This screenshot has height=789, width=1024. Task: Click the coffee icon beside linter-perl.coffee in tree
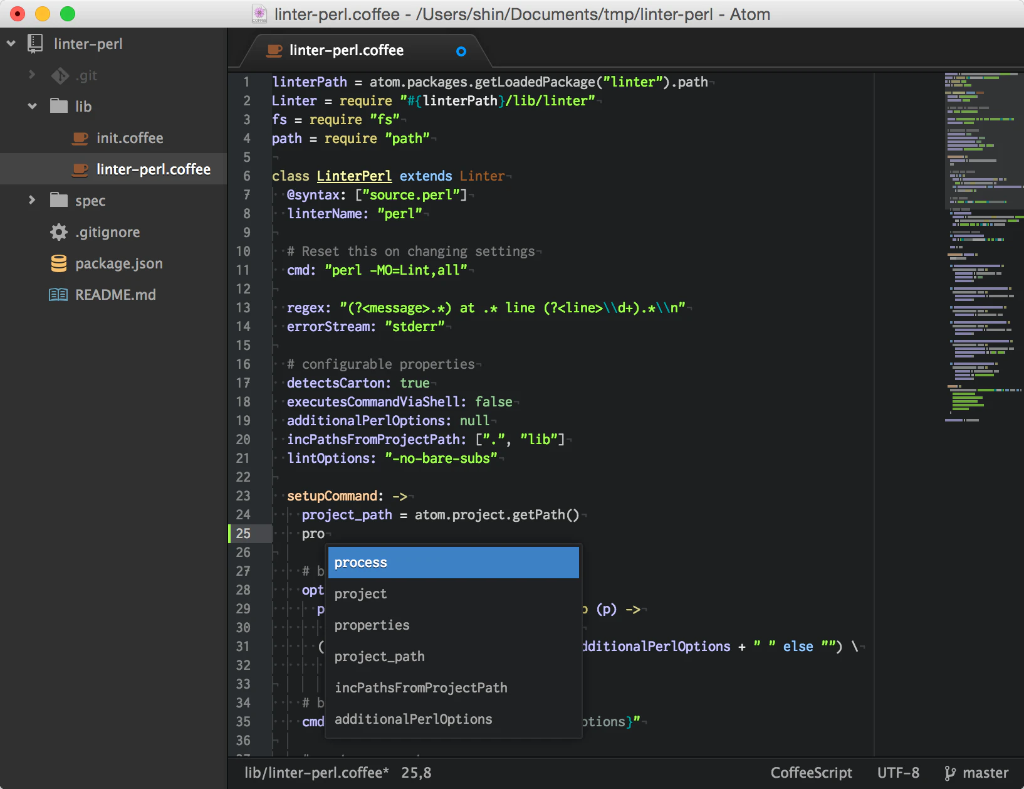(80, 169)
